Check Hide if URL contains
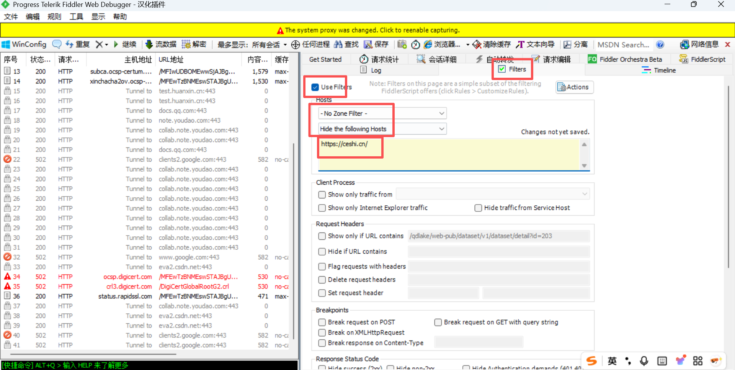 [322, 252]
